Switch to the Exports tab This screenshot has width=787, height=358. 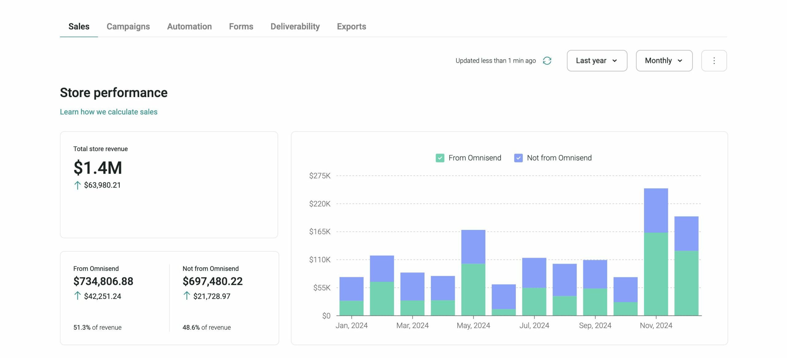pos(351,26)
